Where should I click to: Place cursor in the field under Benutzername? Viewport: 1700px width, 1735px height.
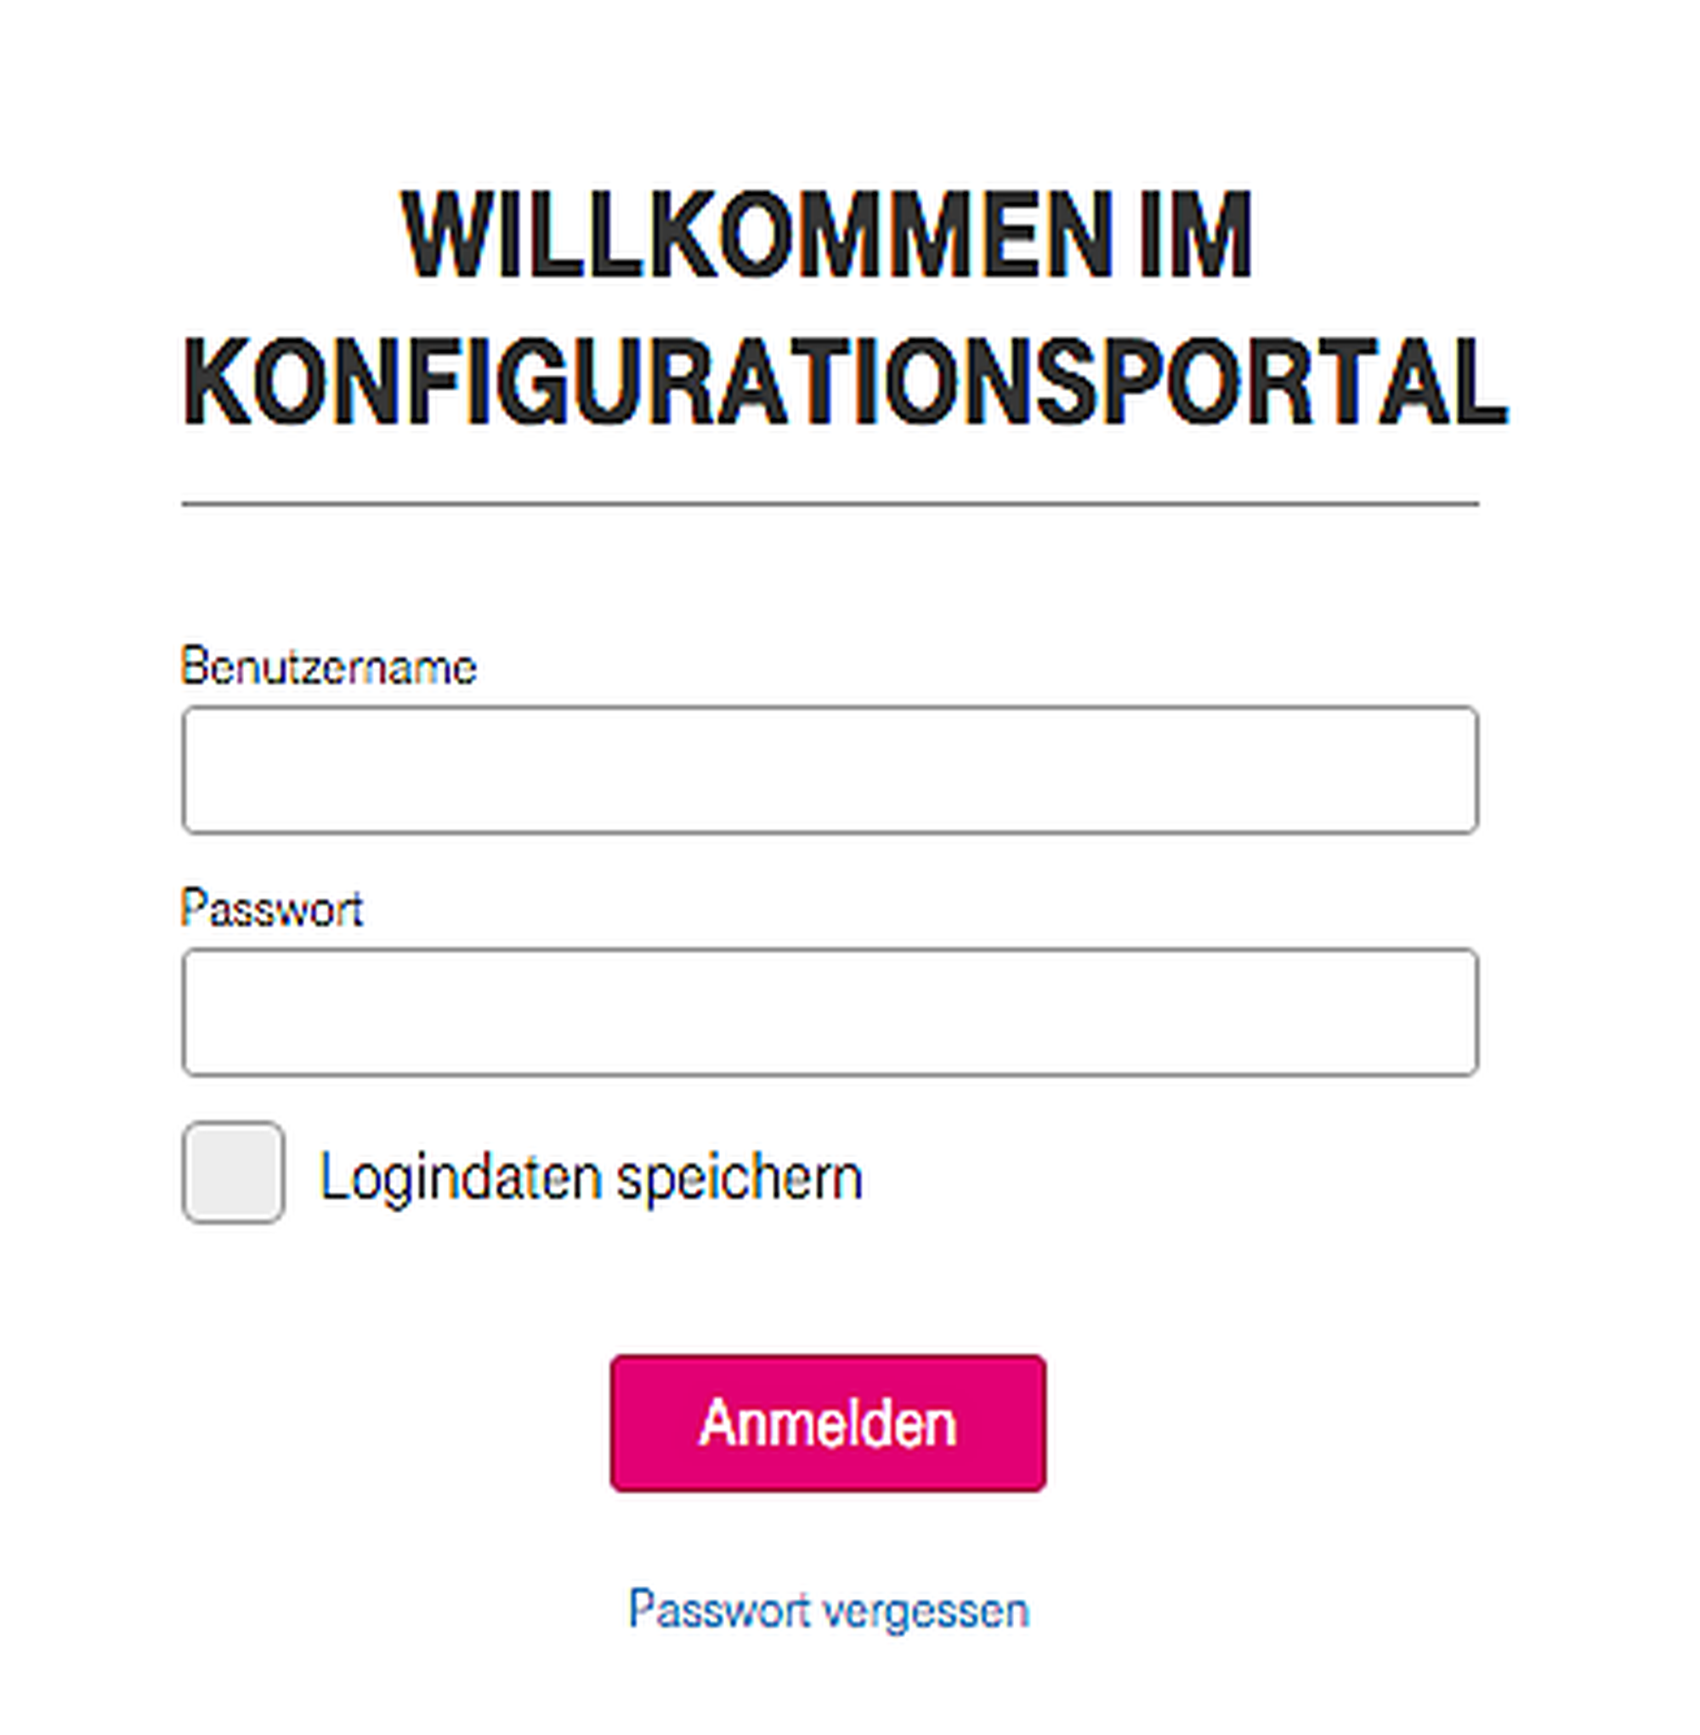pos(830,769)
